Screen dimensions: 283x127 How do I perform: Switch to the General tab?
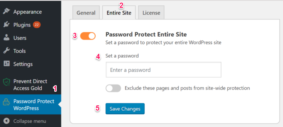click(x=86, y=13)
